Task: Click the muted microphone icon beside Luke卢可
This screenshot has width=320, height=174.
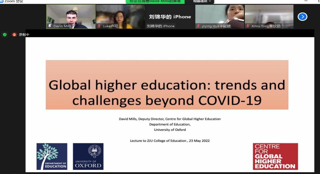Action: (99, 26)
